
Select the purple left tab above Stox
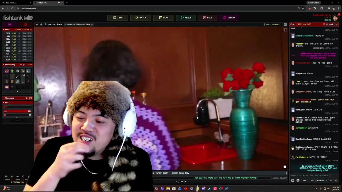[x=9, y=25]
